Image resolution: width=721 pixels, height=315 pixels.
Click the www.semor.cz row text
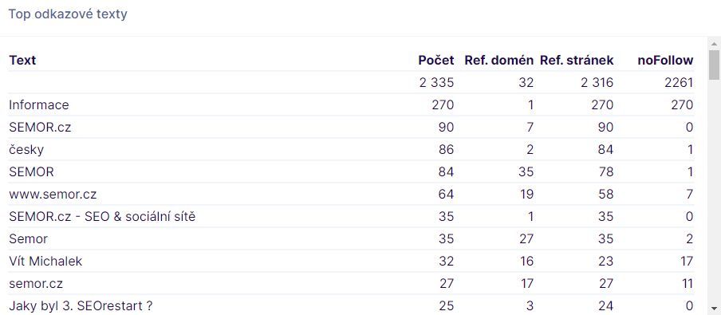click(x=53, y=195)
